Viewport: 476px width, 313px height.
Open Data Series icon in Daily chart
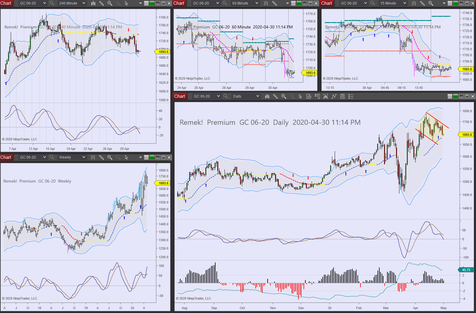click(x=326, y=96)
